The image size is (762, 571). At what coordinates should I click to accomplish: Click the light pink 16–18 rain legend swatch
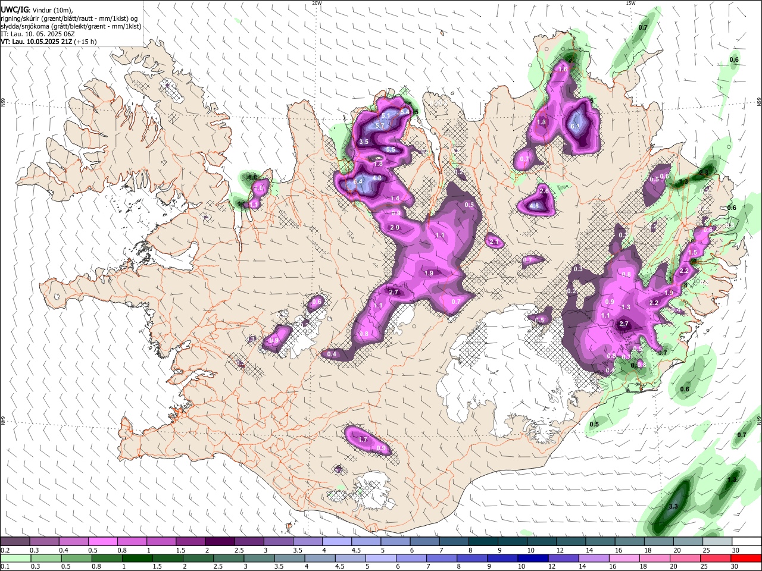click(x=624, y=558)
